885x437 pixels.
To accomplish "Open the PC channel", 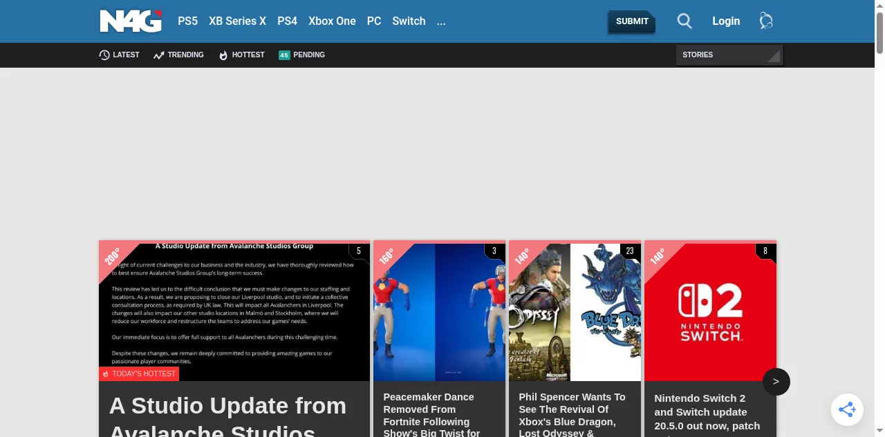I will click(374, 21).
